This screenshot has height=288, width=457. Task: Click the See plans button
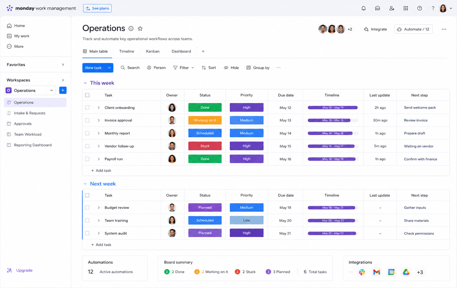(97, 8)
